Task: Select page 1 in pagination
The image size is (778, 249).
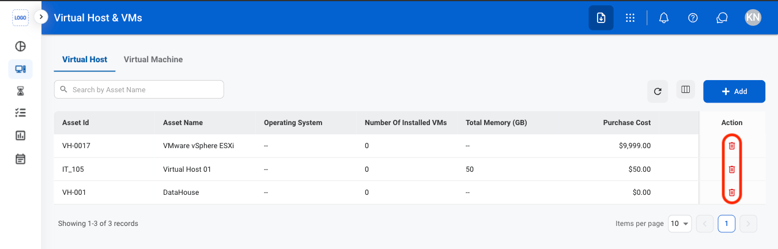Action: [727, 224]
